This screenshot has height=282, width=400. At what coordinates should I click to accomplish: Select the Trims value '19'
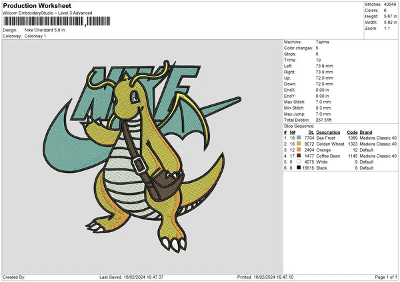(x=318, y=60)
